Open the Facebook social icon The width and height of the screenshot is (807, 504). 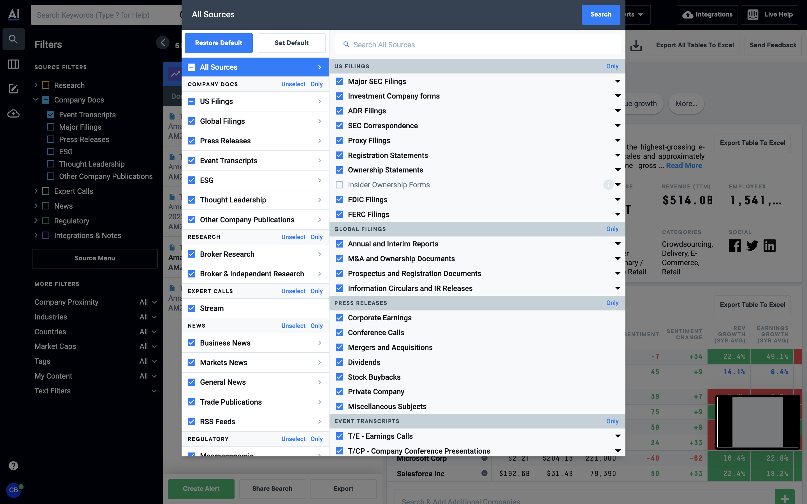(x=735, y=246)
